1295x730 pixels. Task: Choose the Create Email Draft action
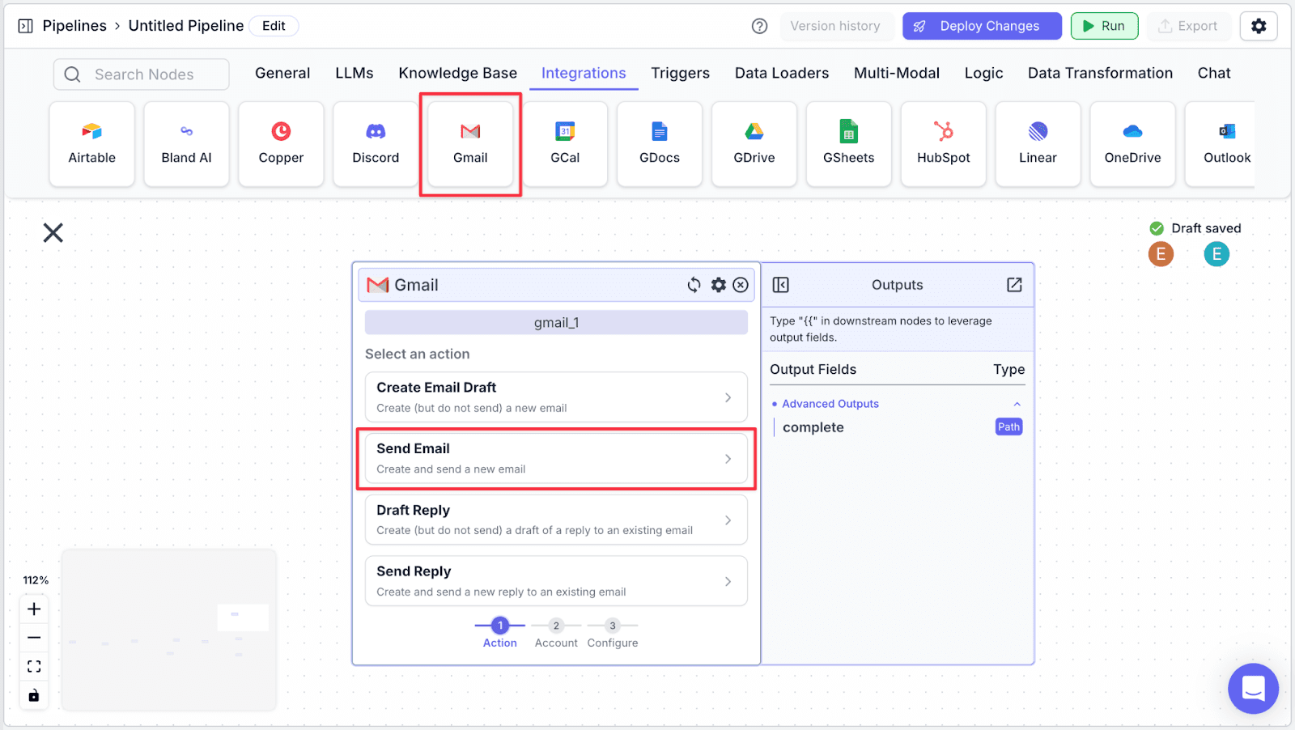pyautogui.click(x=556, y=397)
